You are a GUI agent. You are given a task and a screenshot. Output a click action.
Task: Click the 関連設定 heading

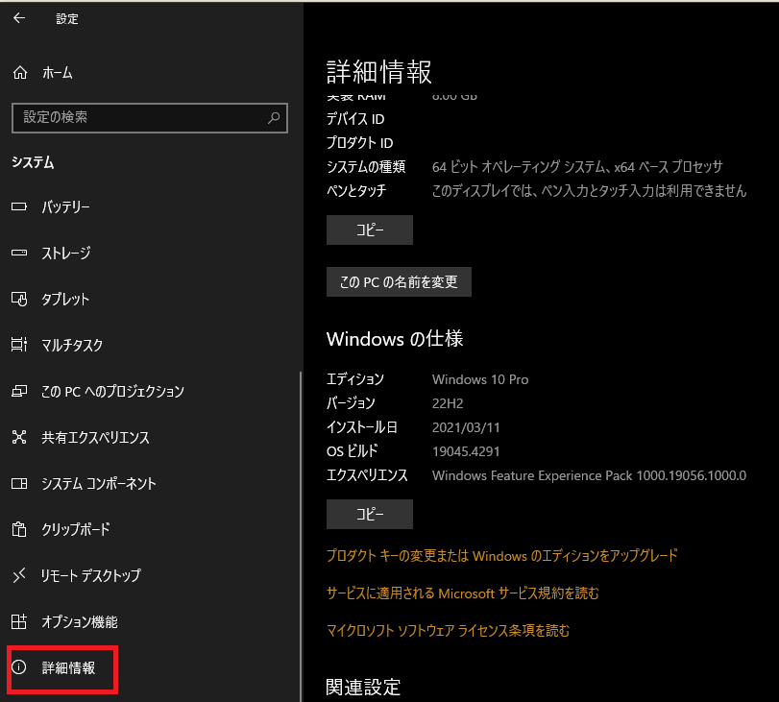pyautogui.click(x=363, y=687)
